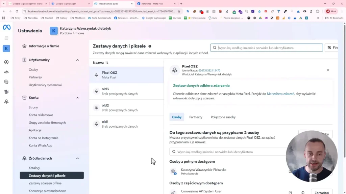
Task: Open Strony in sidebar
Action: coord(33,107)
